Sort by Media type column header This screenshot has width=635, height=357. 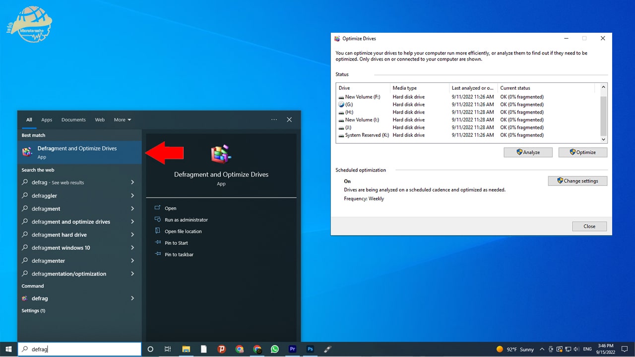point(420,88)
